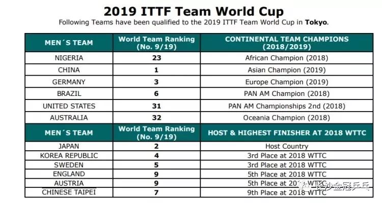Click the Oceania Champion (2018) text

pos(287,118)
